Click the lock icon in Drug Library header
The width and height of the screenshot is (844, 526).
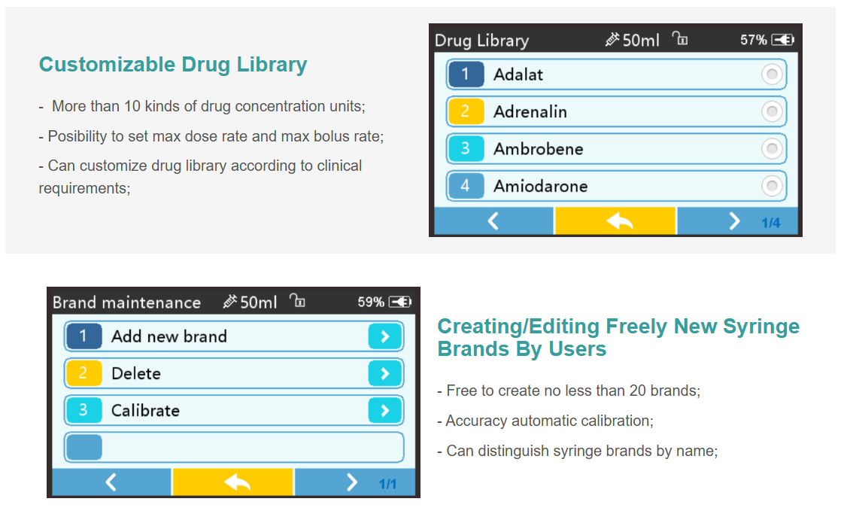[x=680, y=38]
